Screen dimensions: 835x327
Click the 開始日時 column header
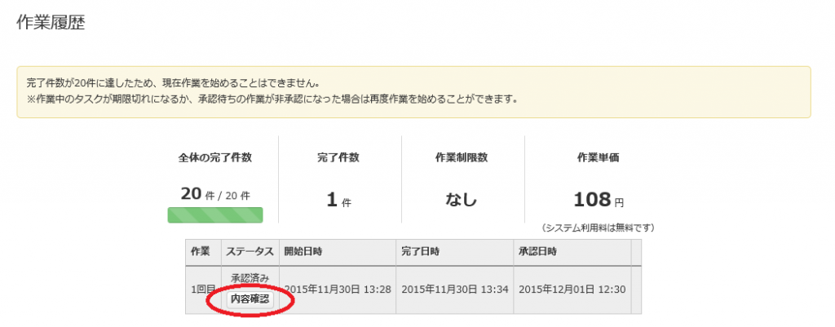[x=304, y=250]
